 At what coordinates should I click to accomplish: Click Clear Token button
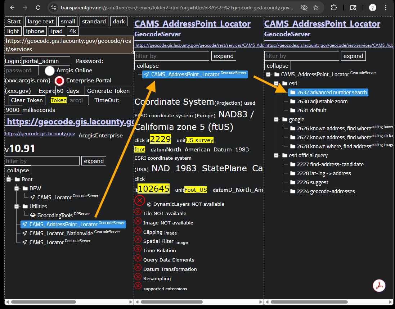27,100
